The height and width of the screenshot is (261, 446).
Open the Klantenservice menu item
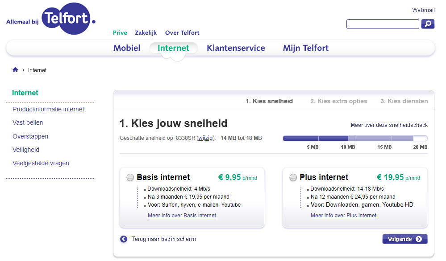click(x=236, y=48)
